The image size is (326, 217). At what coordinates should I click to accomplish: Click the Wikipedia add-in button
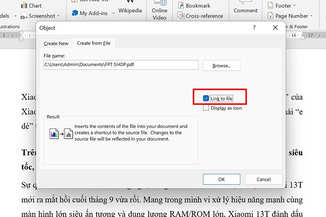click(130, 7)
